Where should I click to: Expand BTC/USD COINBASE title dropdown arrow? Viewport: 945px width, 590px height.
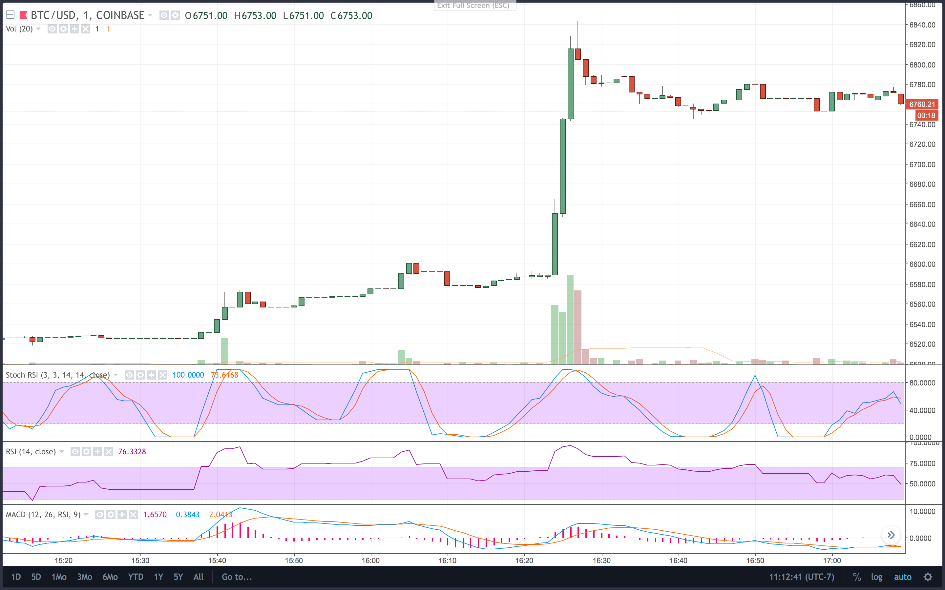(150, 15)
